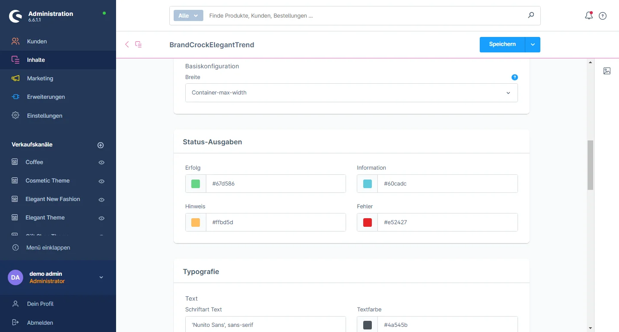Screen dimensions: 619x332
Task: Click the help question mark icon in header
Action: (x=603, y=16)
